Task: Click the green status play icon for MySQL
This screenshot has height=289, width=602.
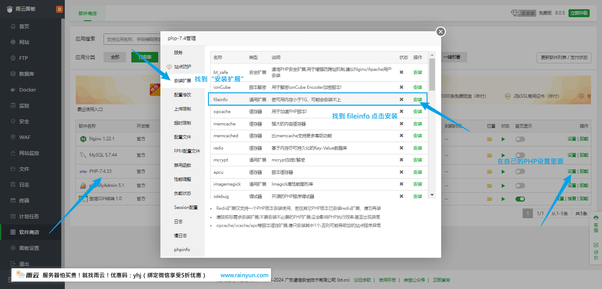Action: (503, 155)
